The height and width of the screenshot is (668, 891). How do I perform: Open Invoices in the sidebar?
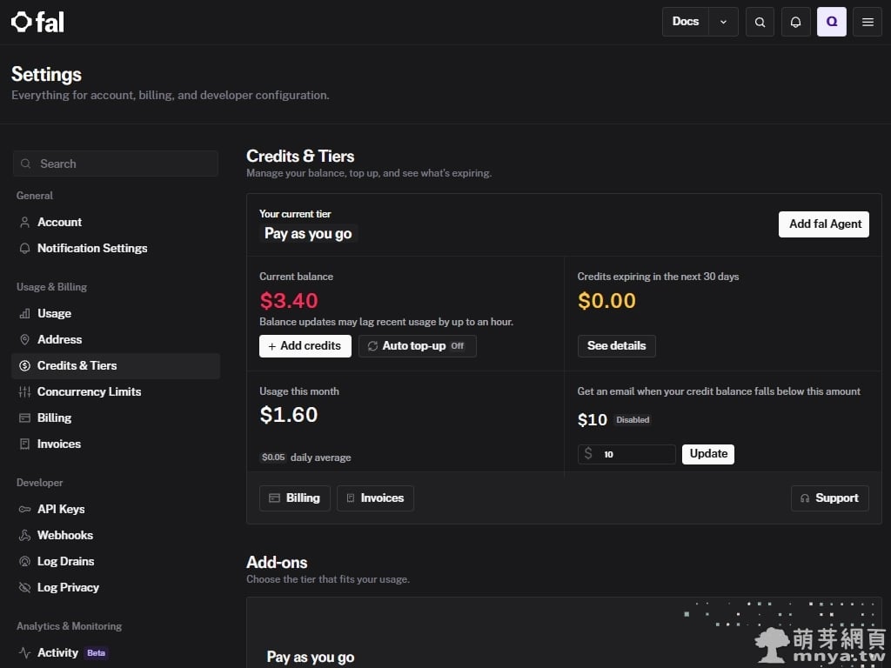116,444
